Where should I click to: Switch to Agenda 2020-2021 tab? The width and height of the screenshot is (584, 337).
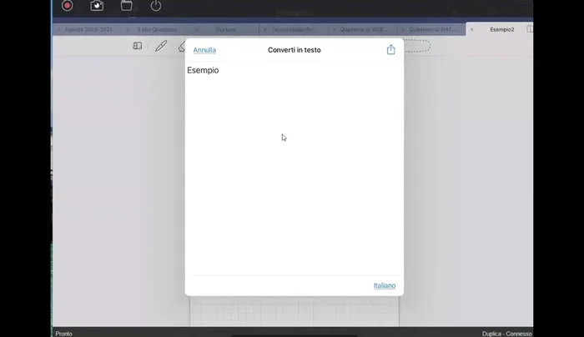(88, 29)
